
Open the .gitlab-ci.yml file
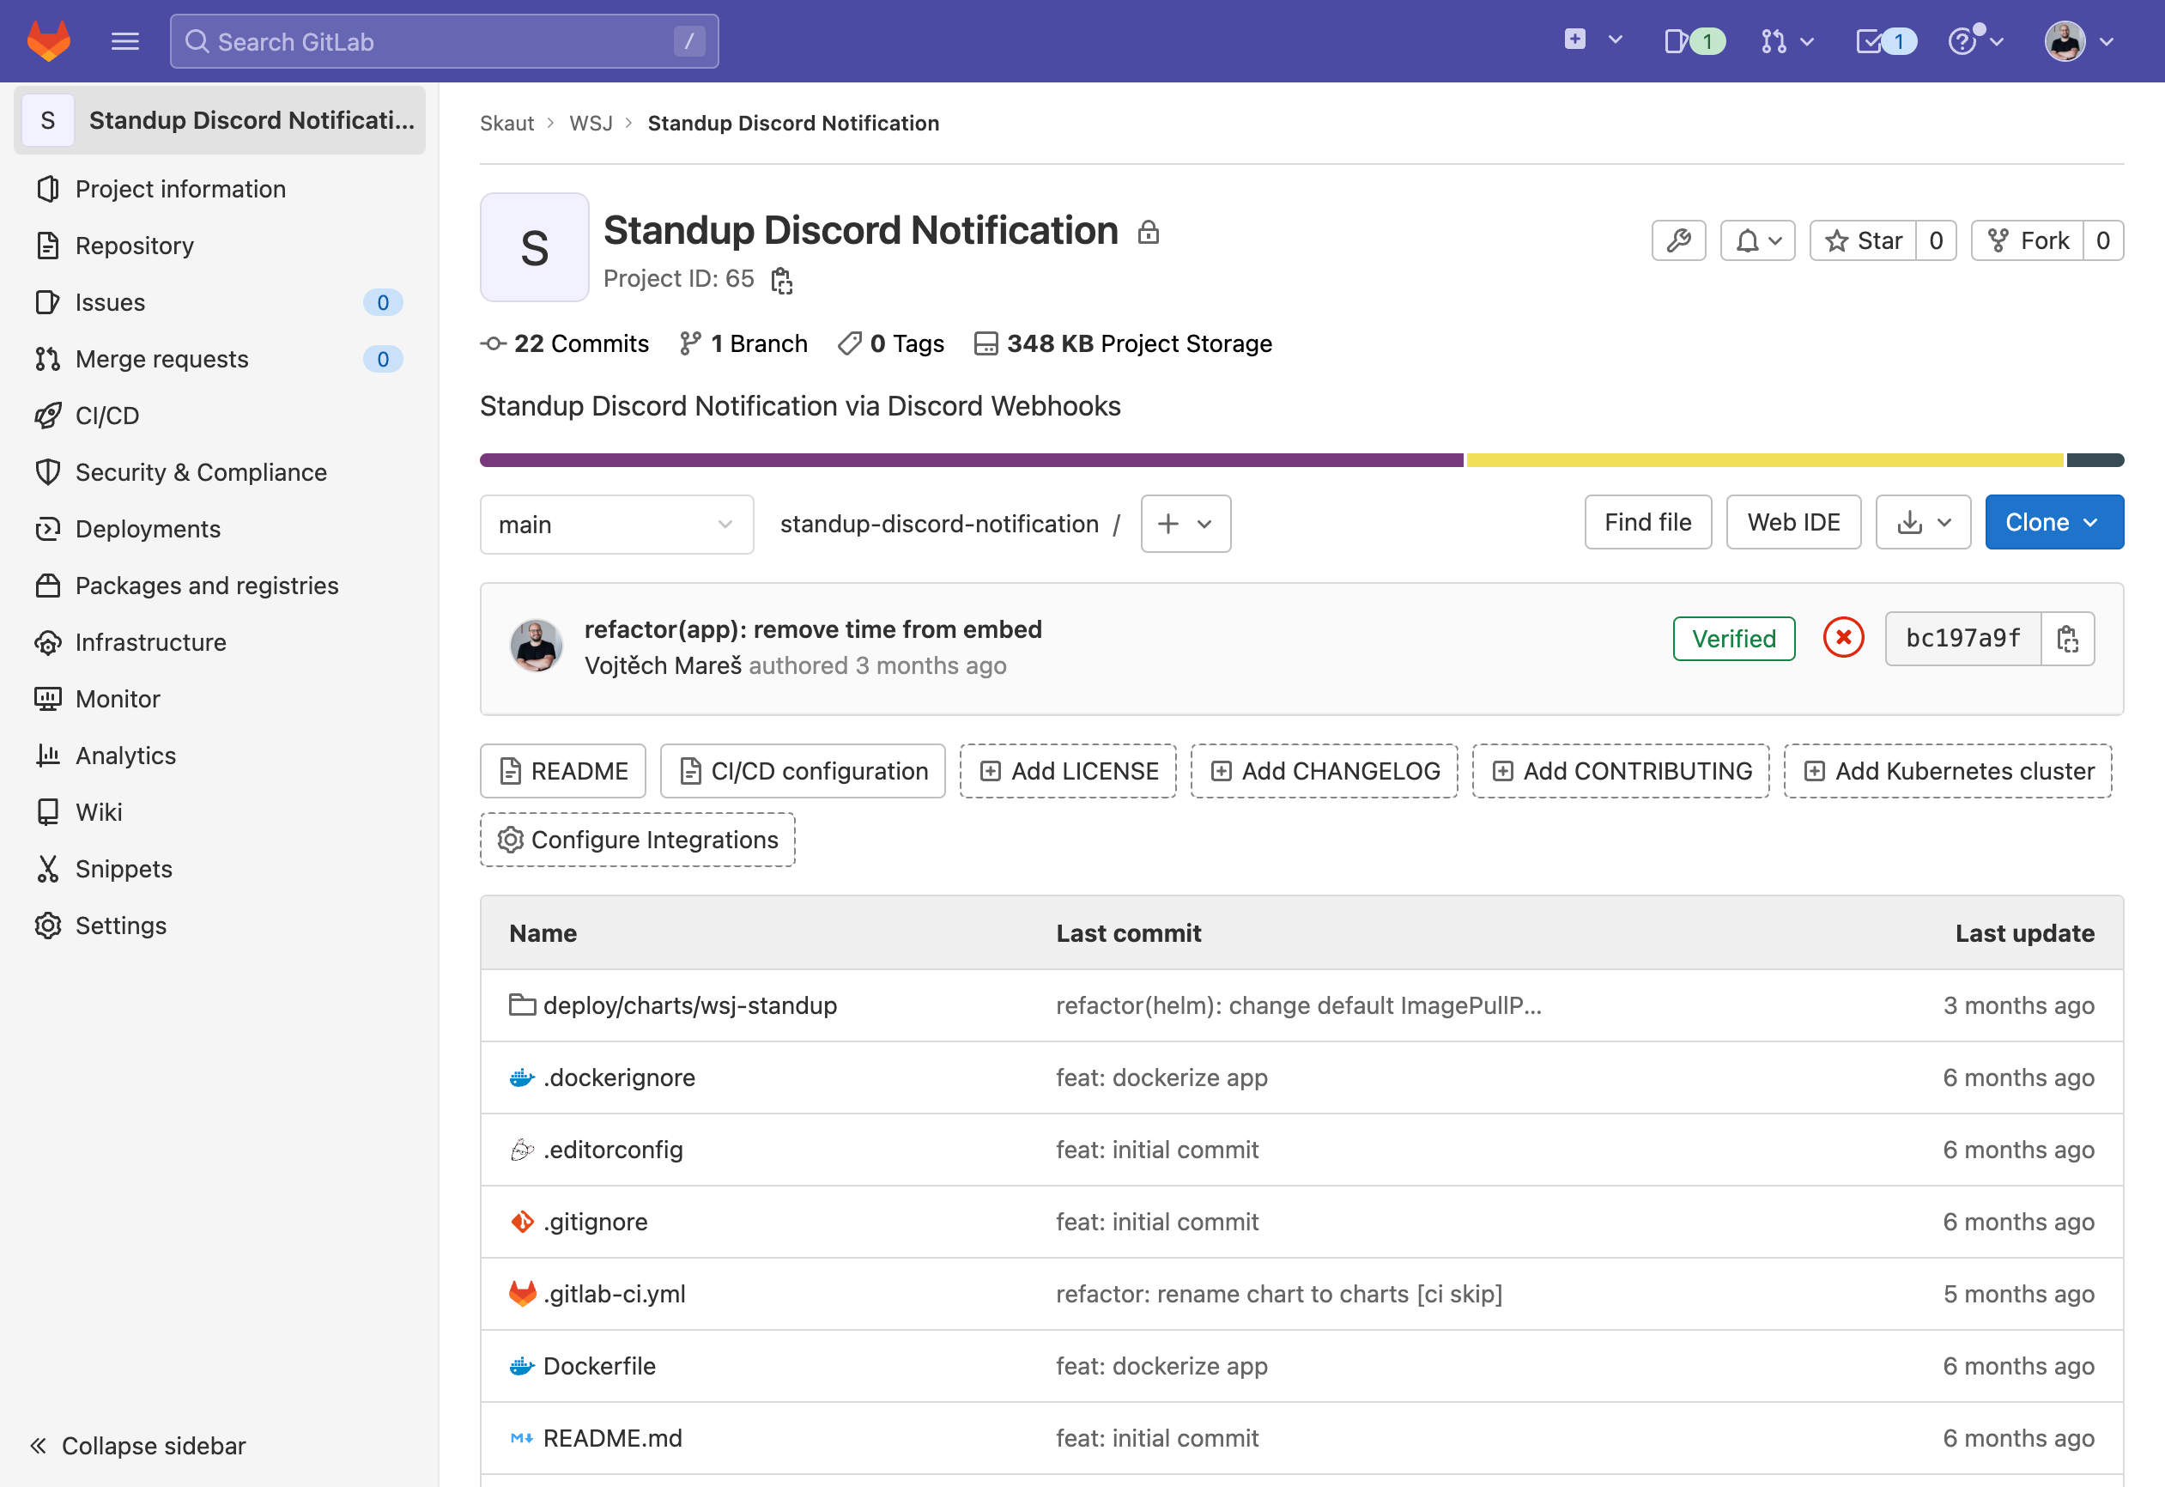click(x=614, y=1293)
